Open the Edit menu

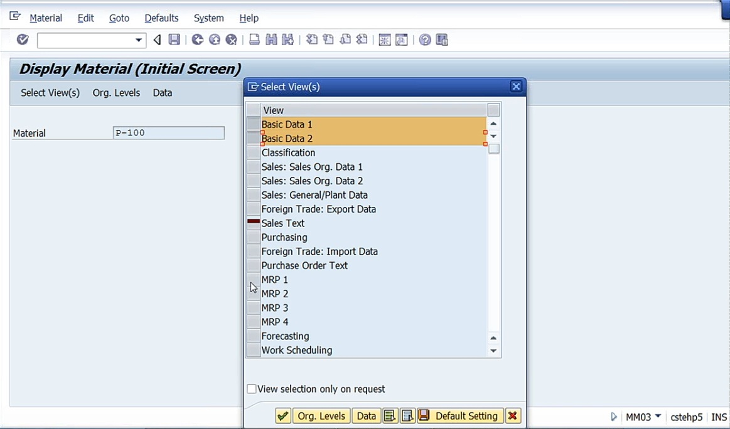click(85, 18)
